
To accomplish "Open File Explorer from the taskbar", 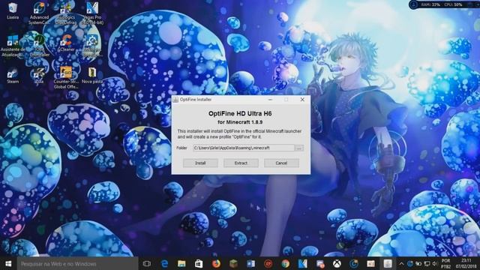I will tap(181, 263).
